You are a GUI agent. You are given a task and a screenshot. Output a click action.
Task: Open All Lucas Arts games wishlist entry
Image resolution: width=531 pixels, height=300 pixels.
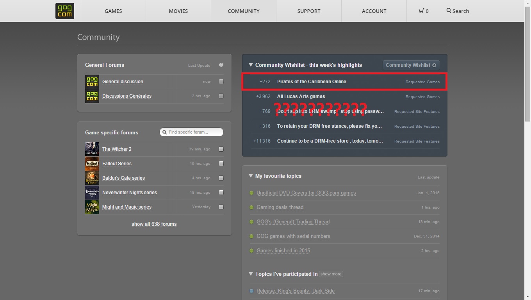click(x=301, y=96)
